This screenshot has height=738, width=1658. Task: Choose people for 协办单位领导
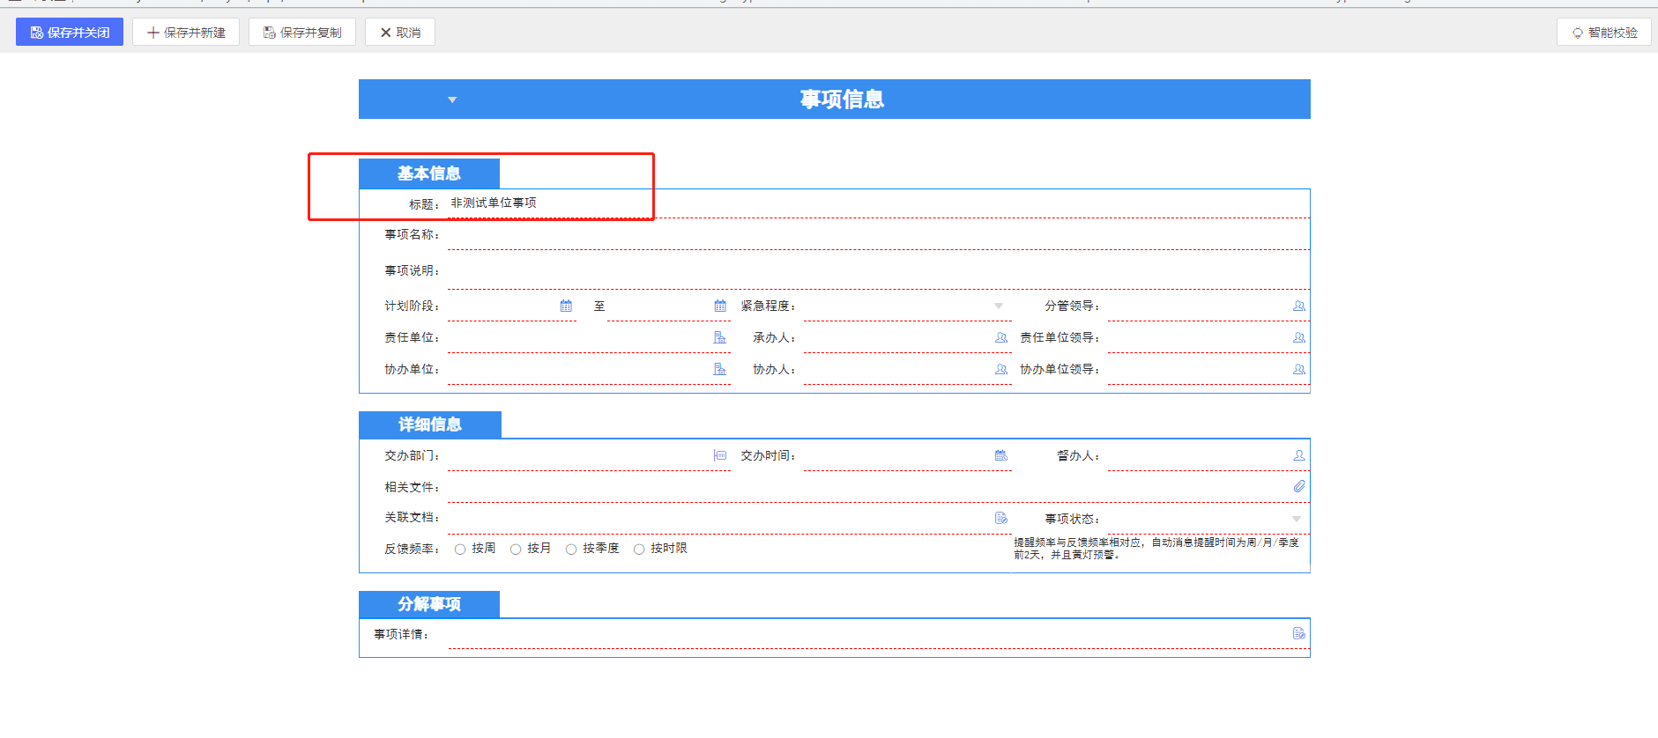tap(1299, 369)
